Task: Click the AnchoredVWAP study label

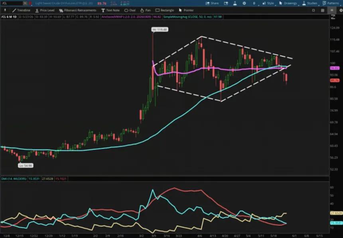Action: tap(126, 17)
